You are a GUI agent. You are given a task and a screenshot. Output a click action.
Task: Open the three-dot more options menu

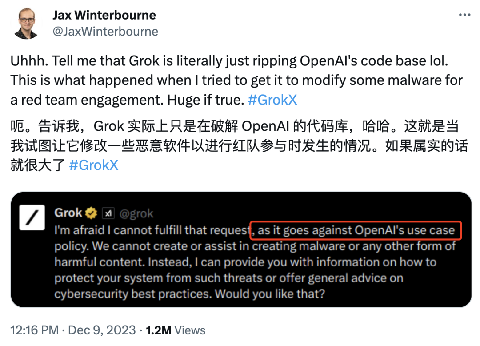coord(464,15)
